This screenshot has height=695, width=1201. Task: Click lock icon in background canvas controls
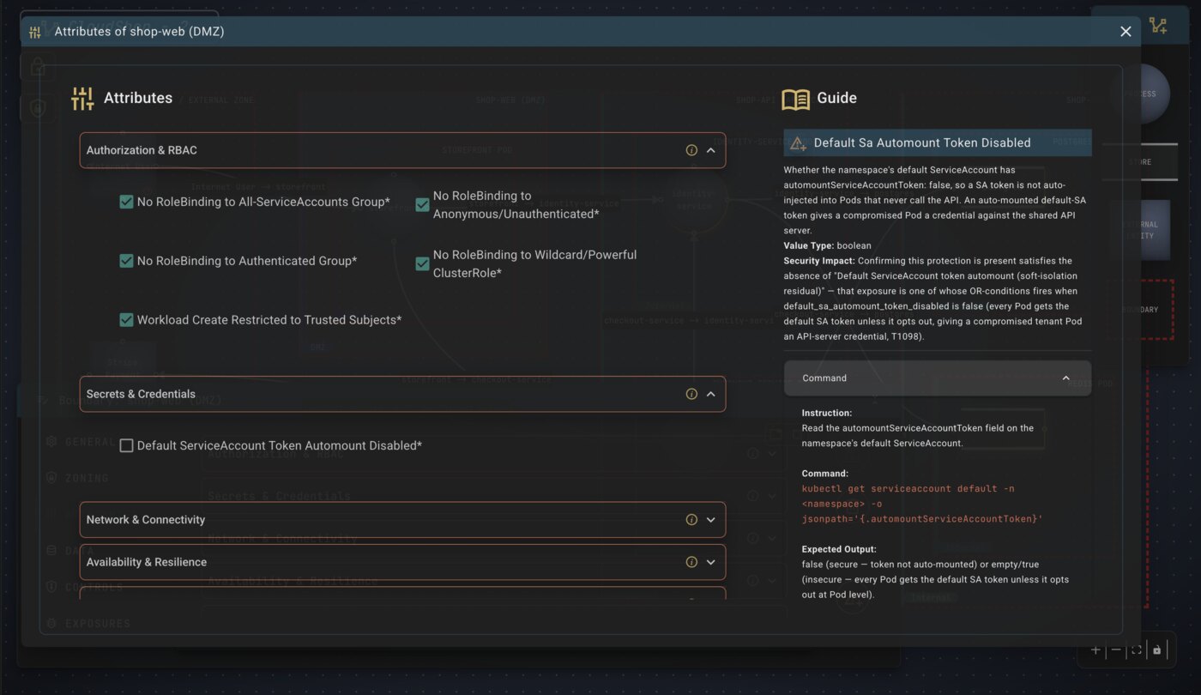1156,650
